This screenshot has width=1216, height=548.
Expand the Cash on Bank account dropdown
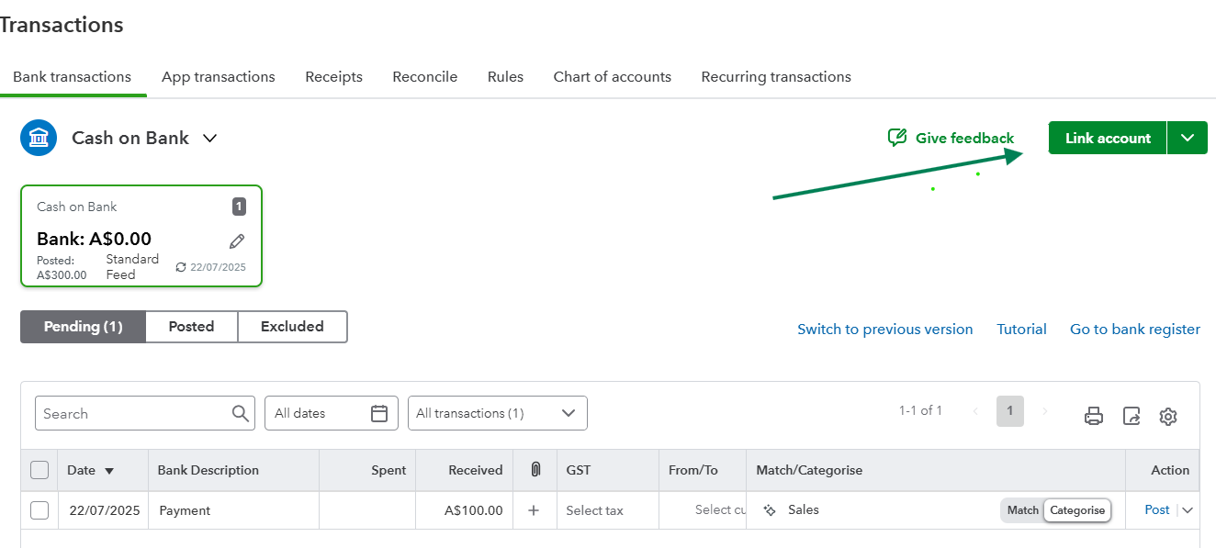[x=209, y=138]
